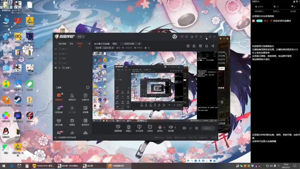The width and height of the screenshot is (300, 169).
Task: Open the 房管助手 tool
Action: [72, 97]
